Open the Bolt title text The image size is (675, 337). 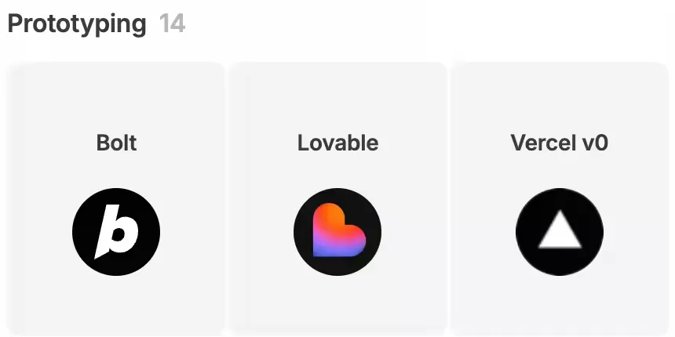pyautogui.click(x=116, y=143)
